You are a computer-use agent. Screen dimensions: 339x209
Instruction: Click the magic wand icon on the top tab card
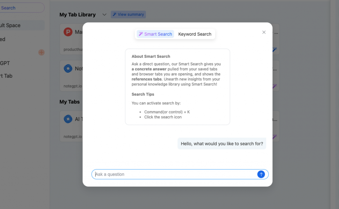pos(274,50)
